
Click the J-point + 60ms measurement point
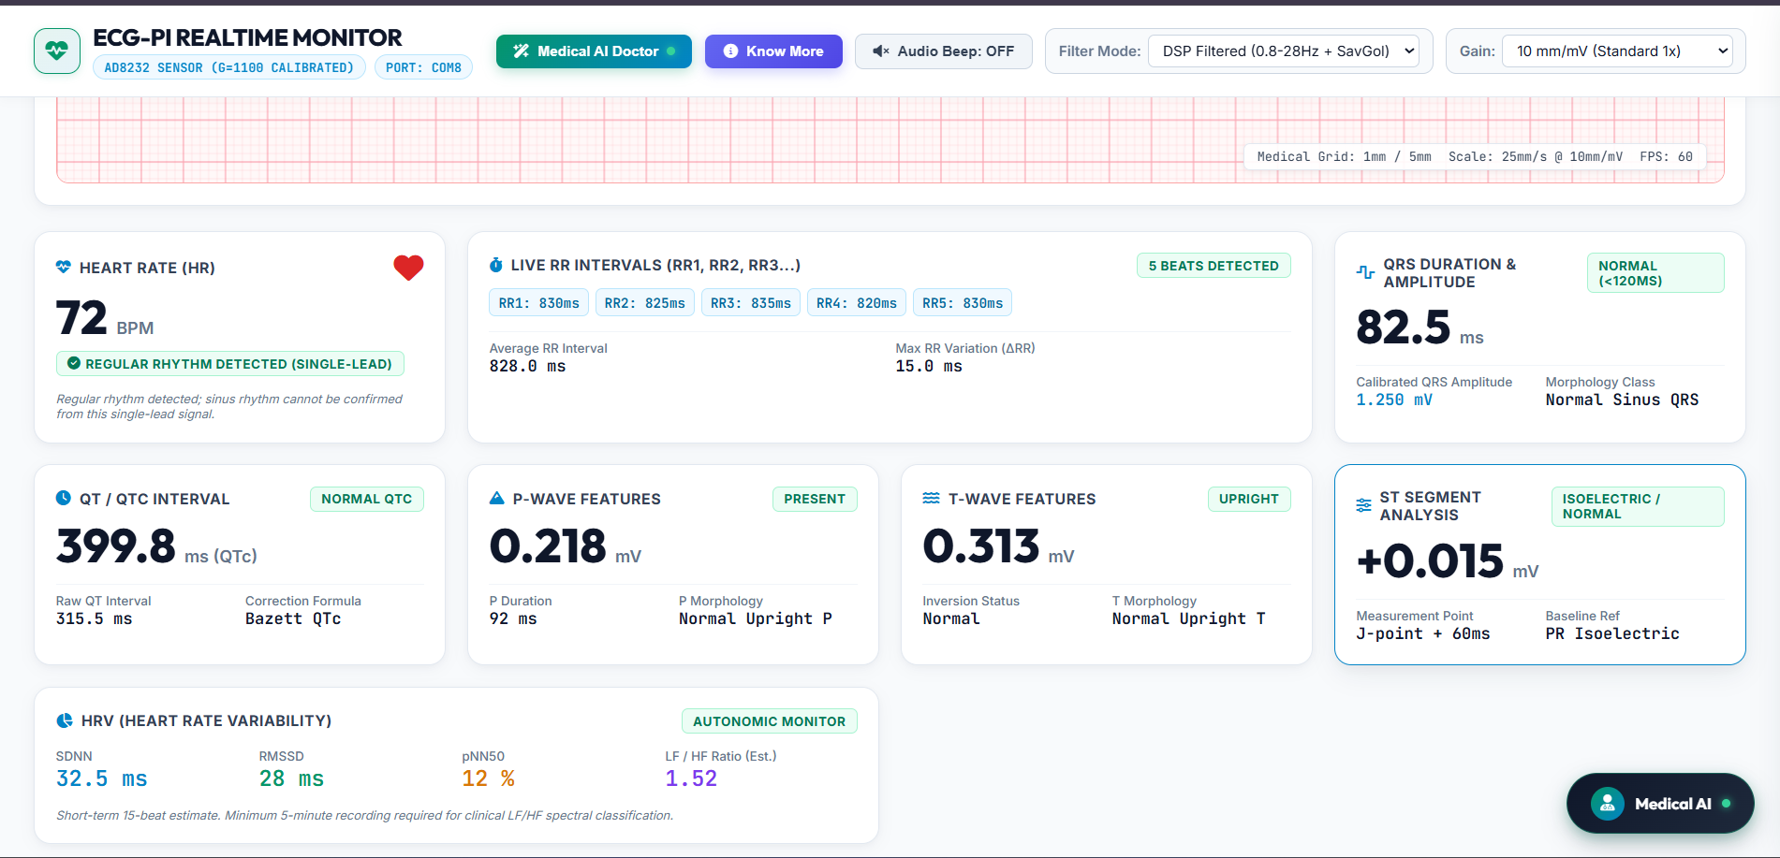pos(1423,633)
